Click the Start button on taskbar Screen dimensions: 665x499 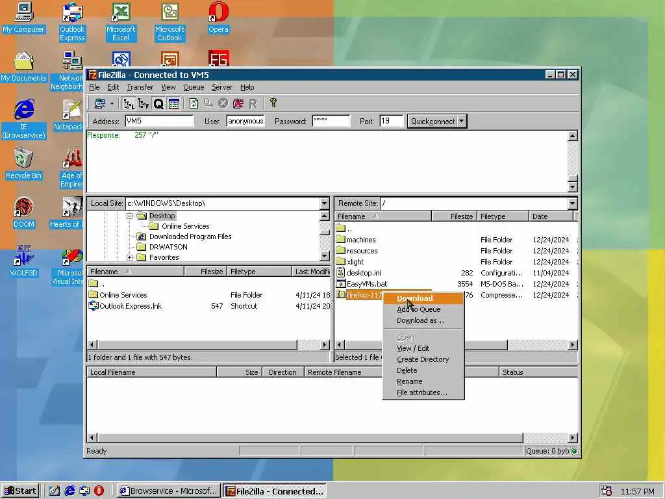pos(20,491)
